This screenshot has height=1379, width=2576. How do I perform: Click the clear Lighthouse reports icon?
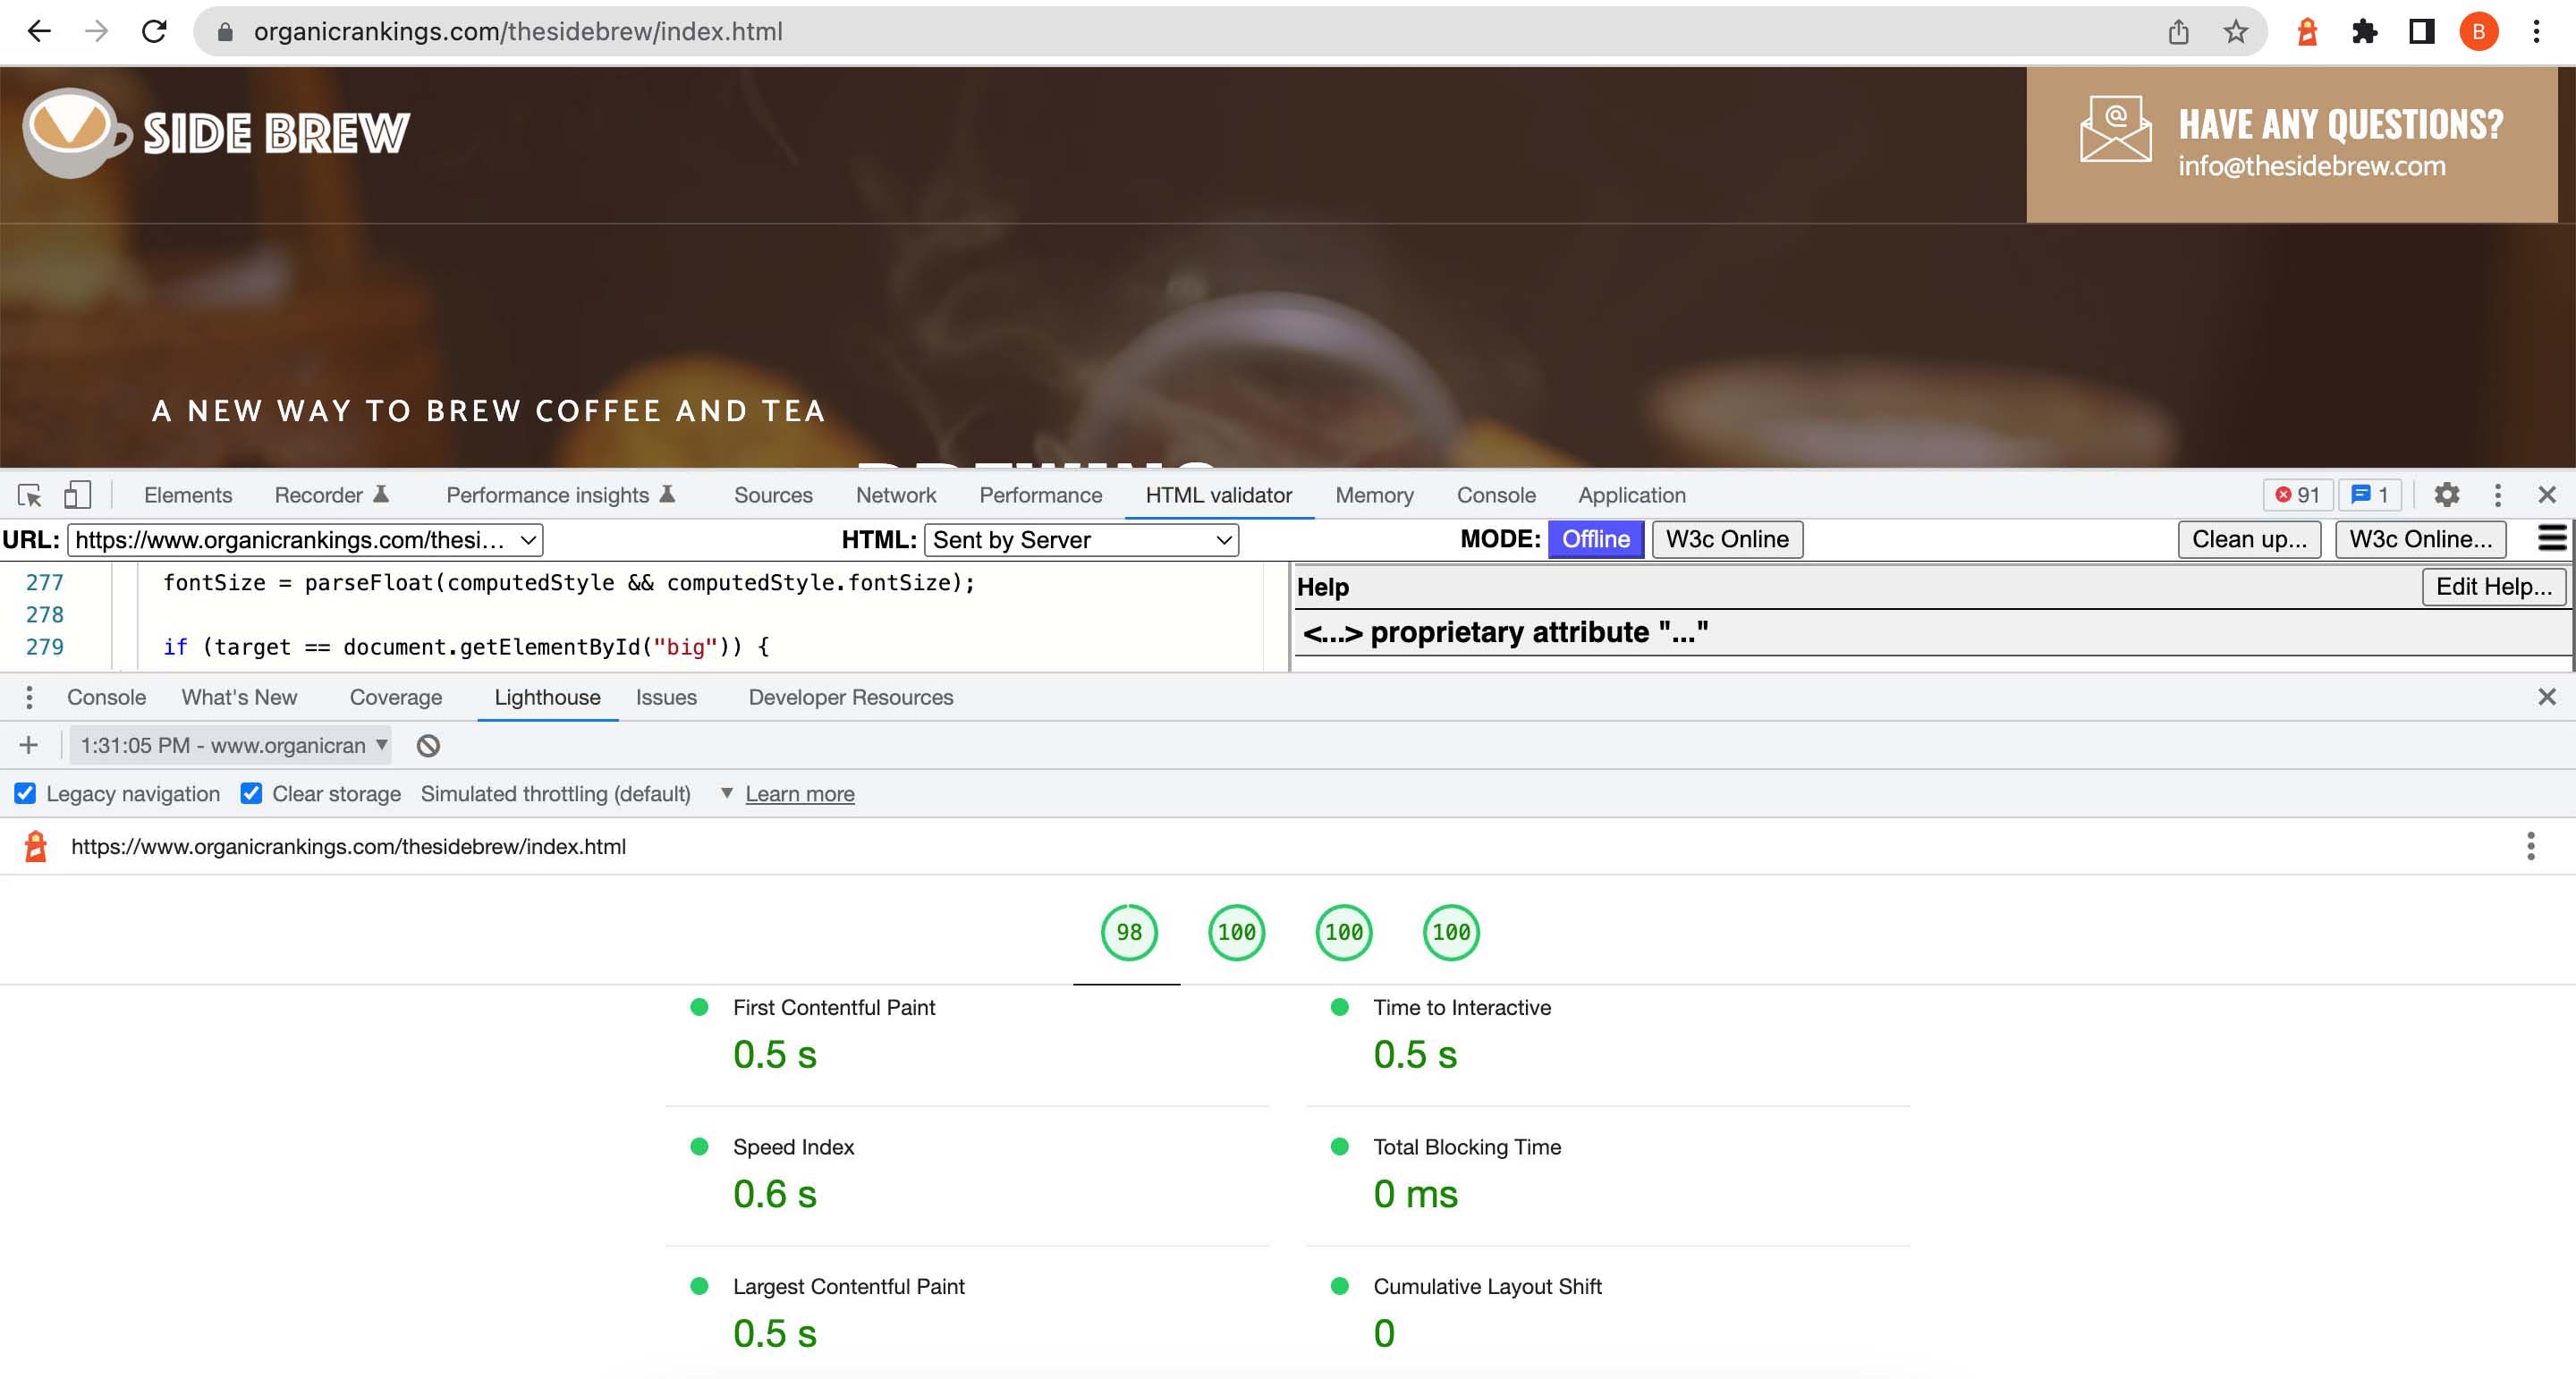click(x=429, y=745)
